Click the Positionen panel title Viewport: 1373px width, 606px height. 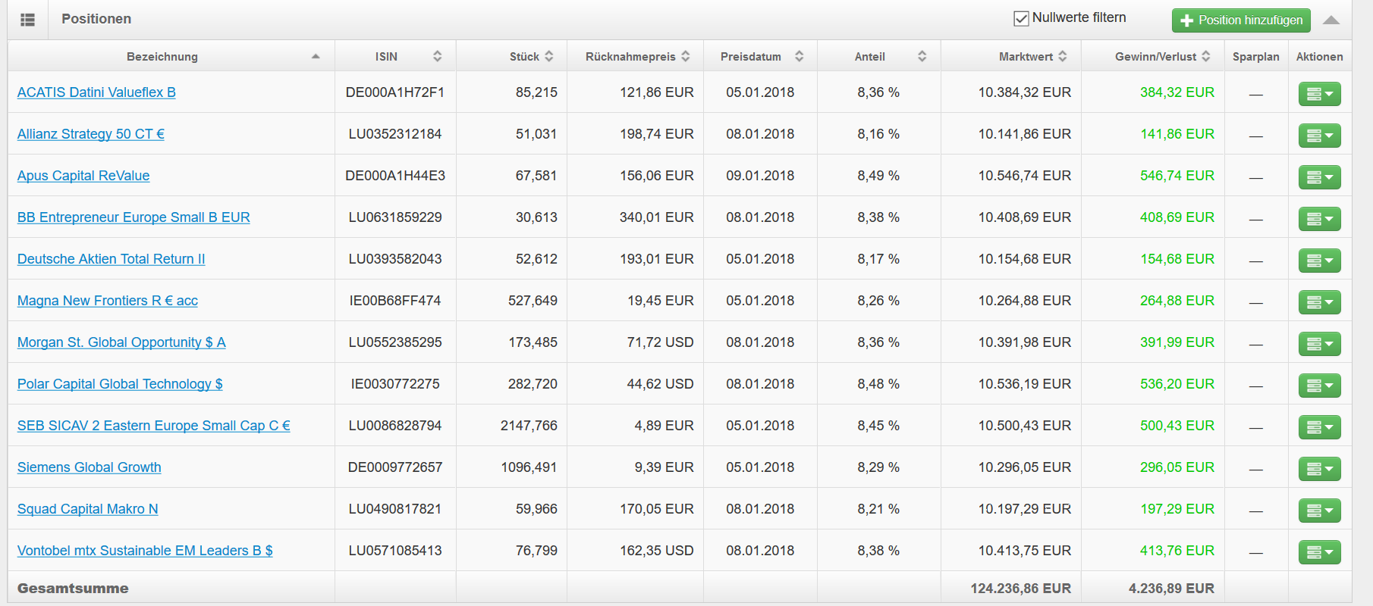point(96,19)
